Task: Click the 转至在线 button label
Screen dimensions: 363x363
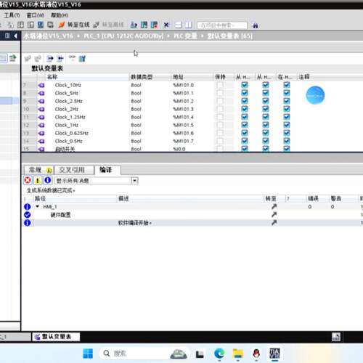Action: coord(78,25)
